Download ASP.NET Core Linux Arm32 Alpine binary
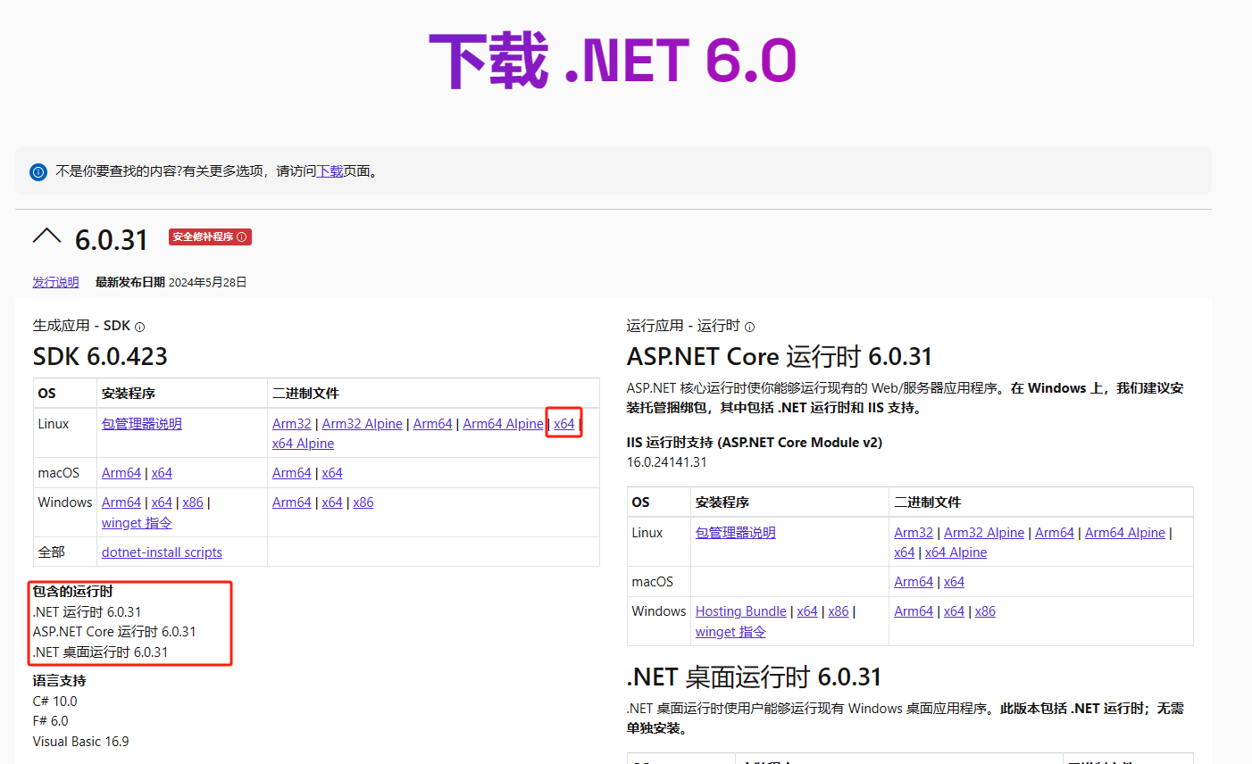 984,533
